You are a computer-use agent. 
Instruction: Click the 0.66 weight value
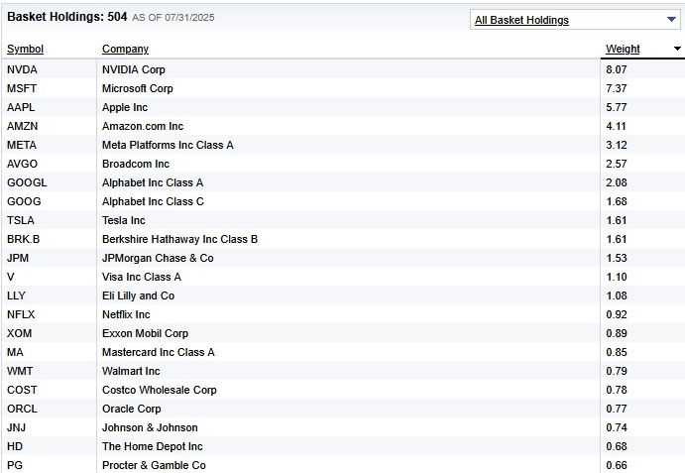coord(617,465)
